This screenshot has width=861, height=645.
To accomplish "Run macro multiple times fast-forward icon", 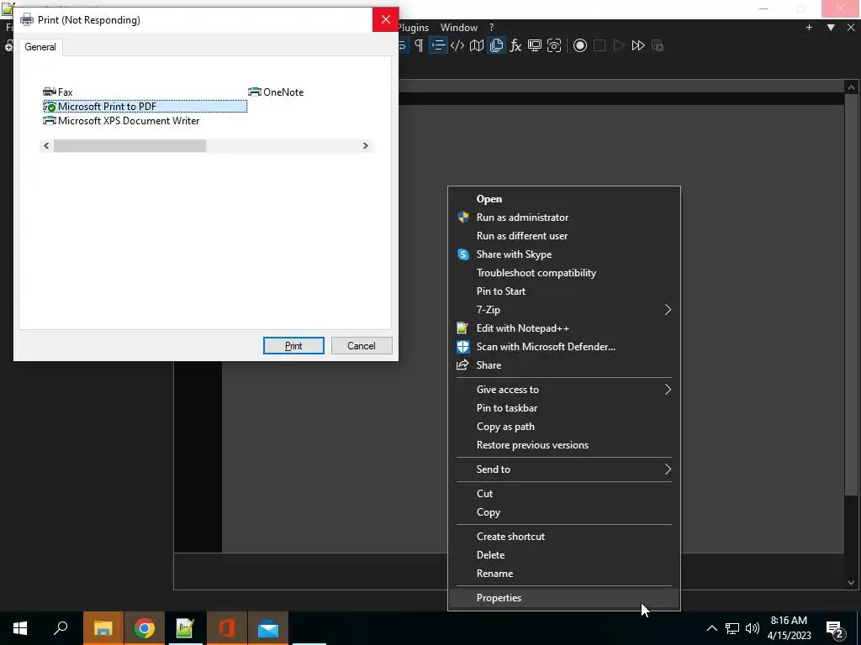I will pos(638,45).
